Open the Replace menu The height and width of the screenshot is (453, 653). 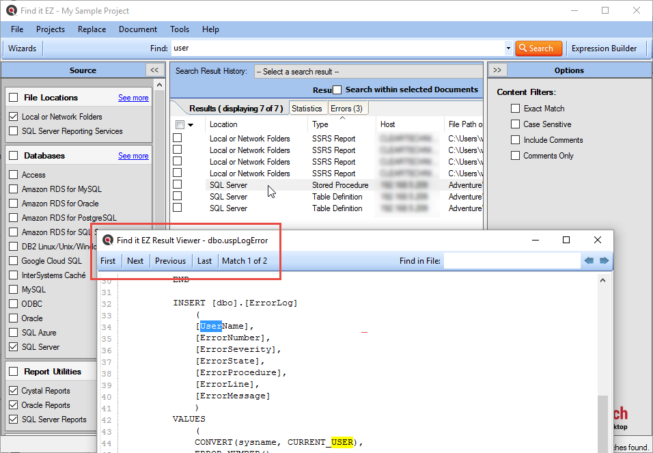(x=92, y=29)
